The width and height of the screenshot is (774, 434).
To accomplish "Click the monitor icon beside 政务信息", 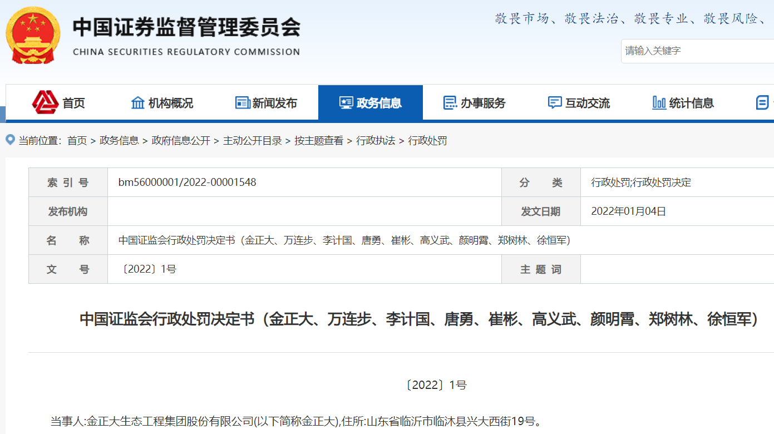I will 346,103.
